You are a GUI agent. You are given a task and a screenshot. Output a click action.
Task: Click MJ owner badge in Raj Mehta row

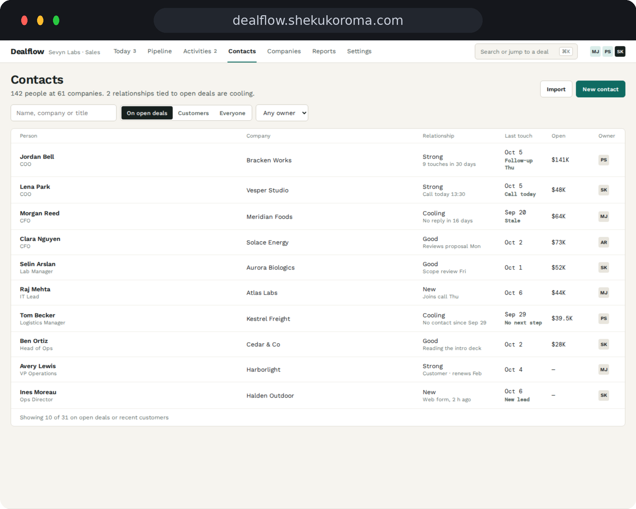click(x=604, y=293)
